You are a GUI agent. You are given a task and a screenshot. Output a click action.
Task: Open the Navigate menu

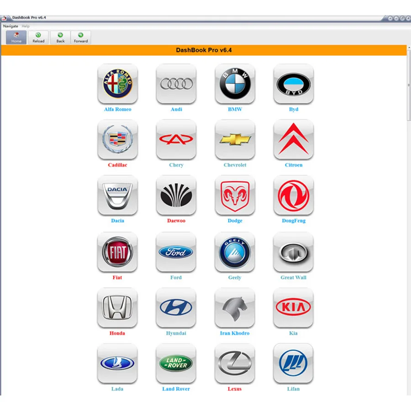11,26
